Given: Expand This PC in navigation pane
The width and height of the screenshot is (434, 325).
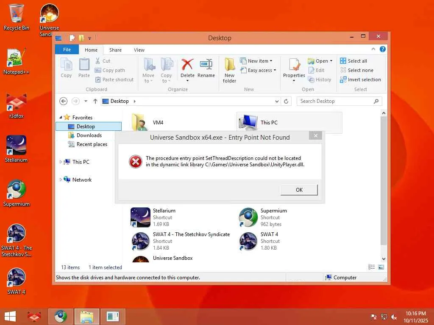Looking at the screenshot, I should [61, 162].
